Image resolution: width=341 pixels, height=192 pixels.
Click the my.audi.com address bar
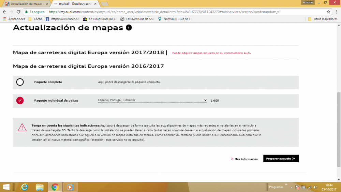pyautogui.click(x=165, y=12)
